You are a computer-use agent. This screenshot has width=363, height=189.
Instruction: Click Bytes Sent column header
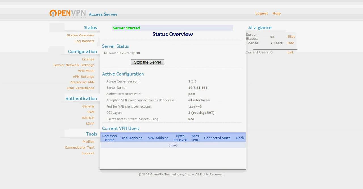pos(195,138)
